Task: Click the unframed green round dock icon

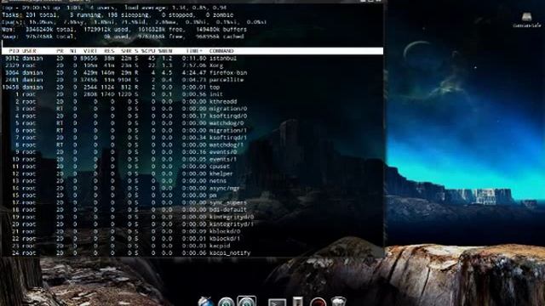Action: point(227,302)
